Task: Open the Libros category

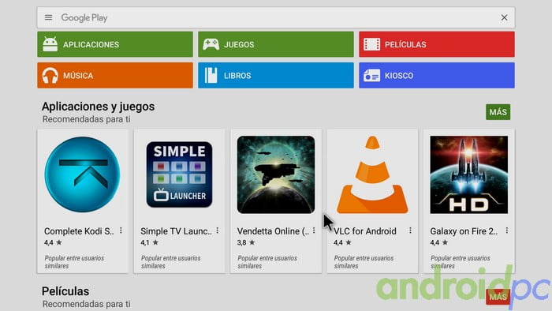Action: click(276, 75)
